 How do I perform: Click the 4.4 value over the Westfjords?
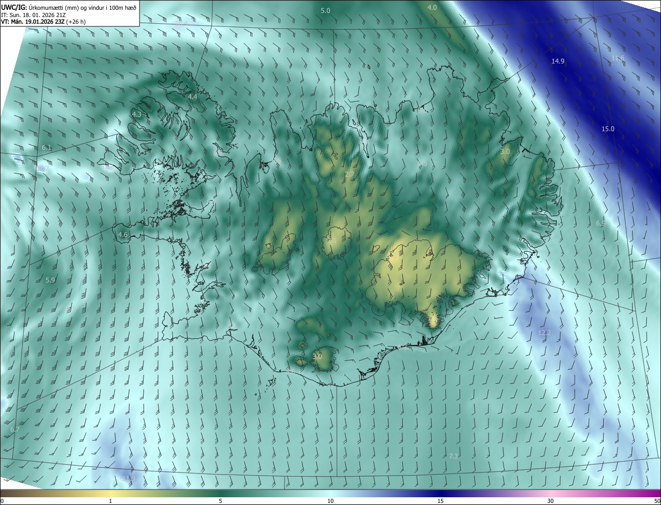[x=193, y=97]
